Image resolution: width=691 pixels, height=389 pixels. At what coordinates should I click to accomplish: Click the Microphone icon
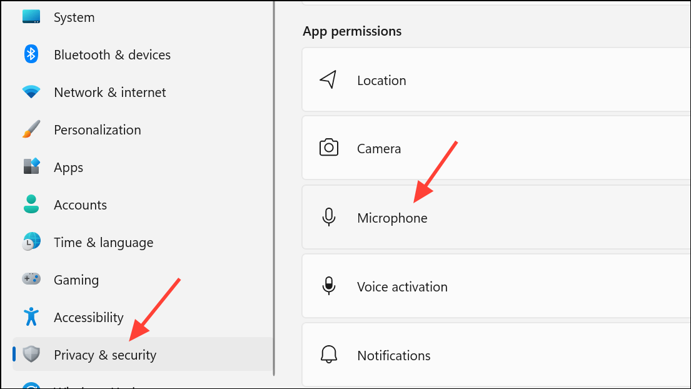329,217
